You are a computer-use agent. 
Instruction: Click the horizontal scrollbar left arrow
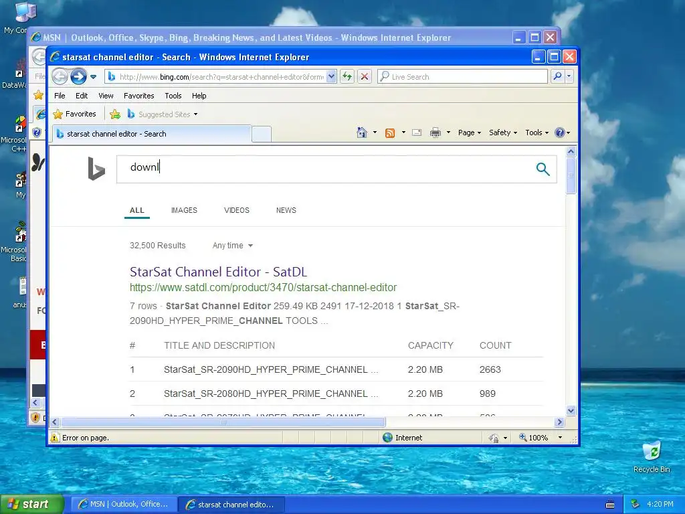click(55, 422)
